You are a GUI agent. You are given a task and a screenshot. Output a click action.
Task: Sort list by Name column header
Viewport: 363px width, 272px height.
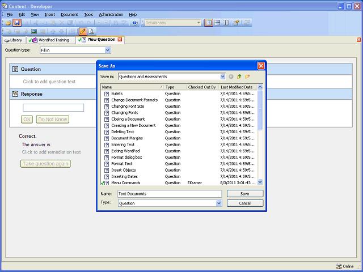pyautogui.click(x=132, y=87)
